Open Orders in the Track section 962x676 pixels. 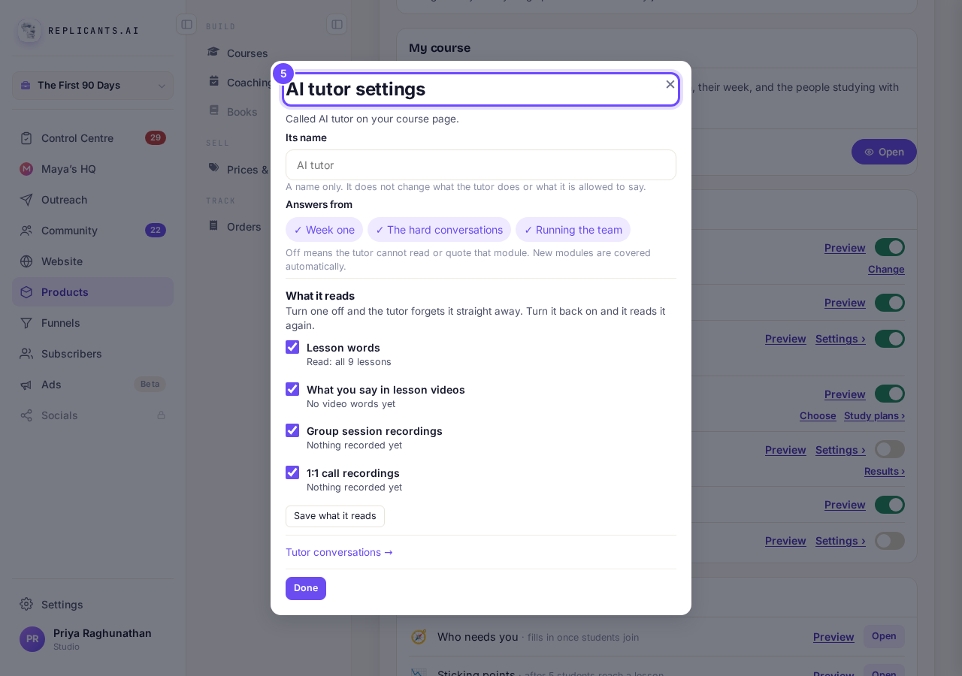(x=244, y=227)
